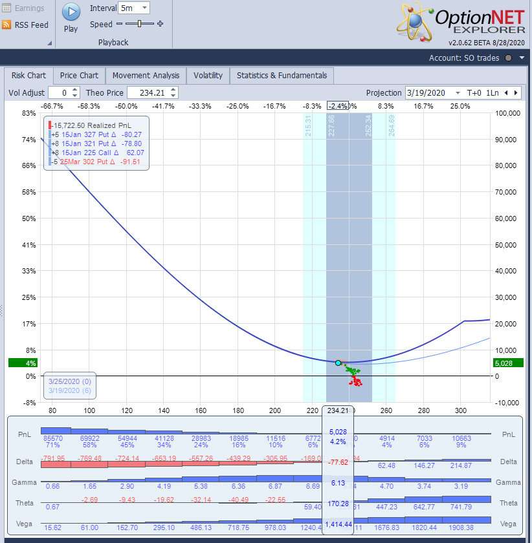
Task: Select the +8 15Jan 225 Call legend row
Action: [97, 153]
